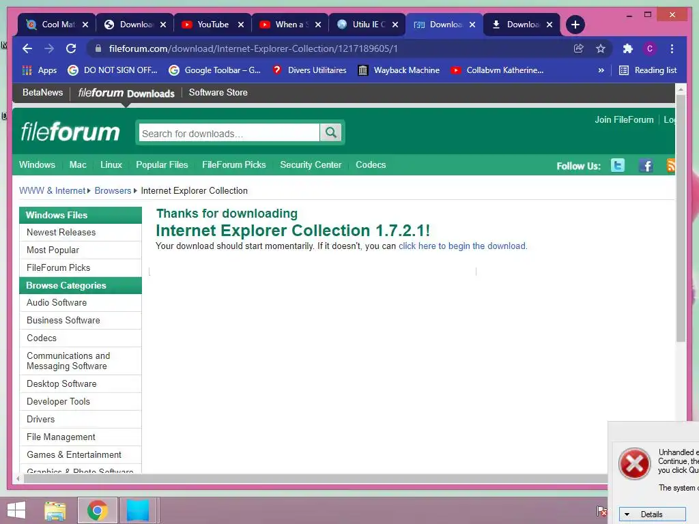Click Chrome icon in taskbar
Image resolution: width=699 pixels, height=524 pixels.
point(98,510)
